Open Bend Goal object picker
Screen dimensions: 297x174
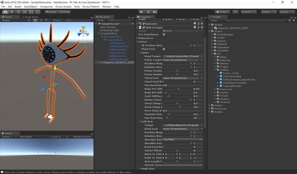click(202, 129)
